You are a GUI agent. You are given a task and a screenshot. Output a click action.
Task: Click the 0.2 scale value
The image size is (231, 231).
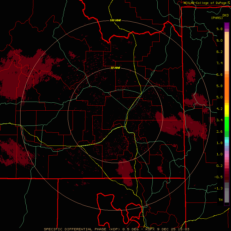[219, 166]
